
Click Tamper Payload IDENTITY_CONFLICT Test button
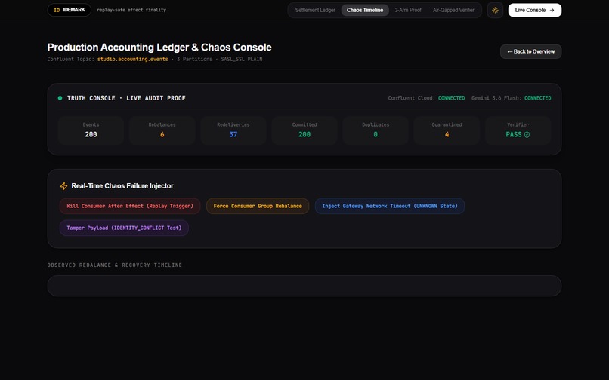(124, 228)
